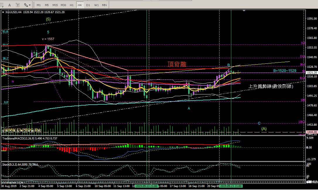The height and width of the screenshot is (190, 318).
Task: Click the 1521.20 current price label
Action: point(312,72)
